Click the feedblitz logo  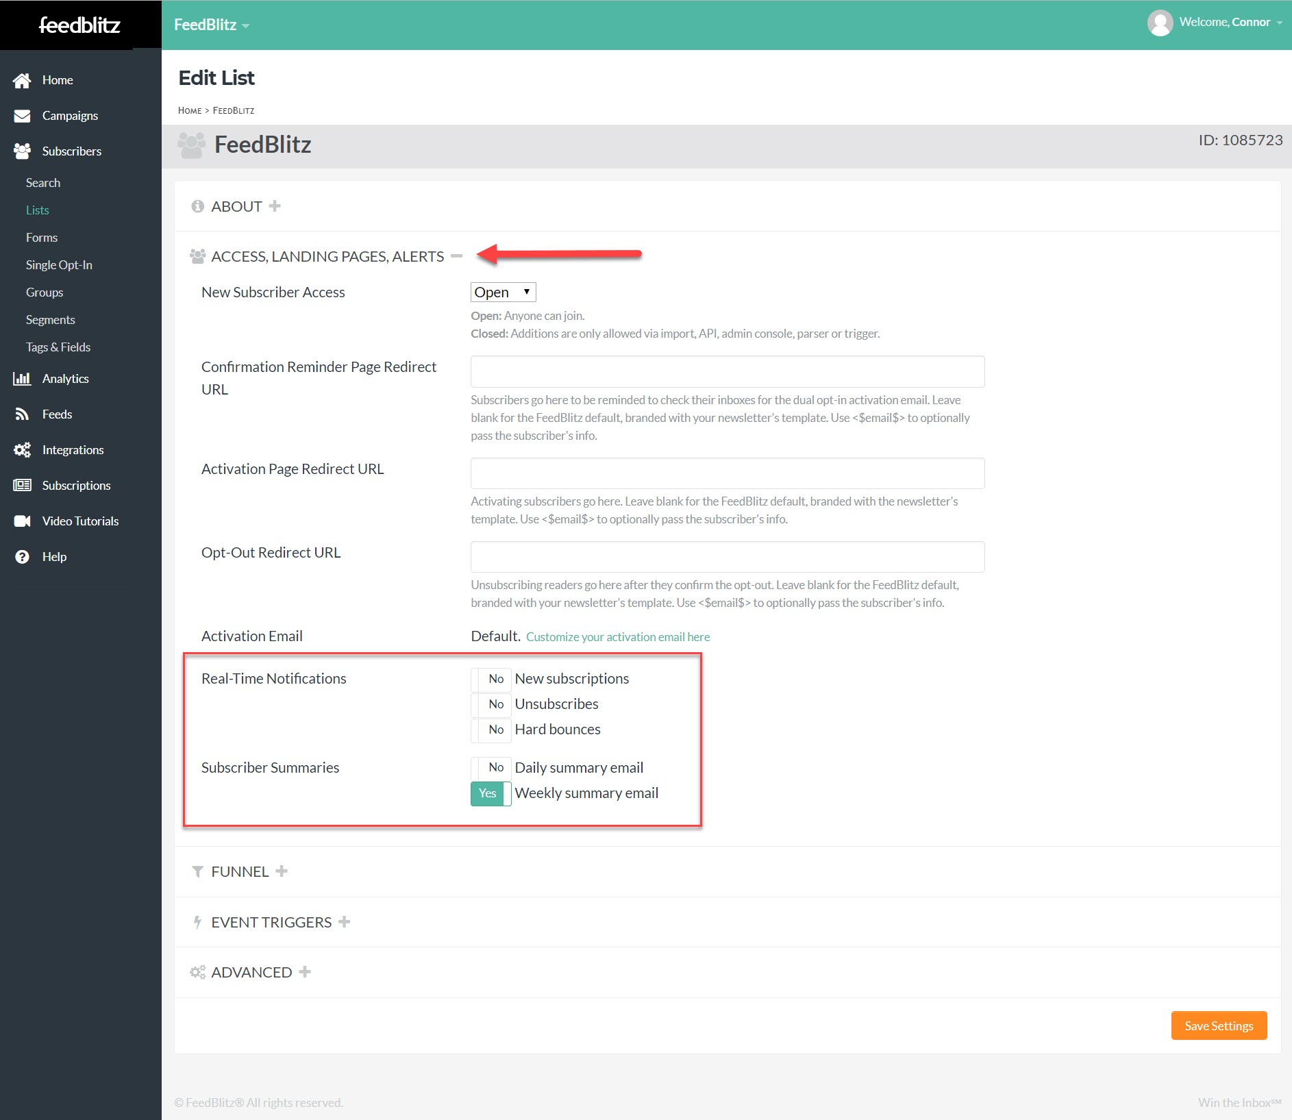[x=79, y=25]
